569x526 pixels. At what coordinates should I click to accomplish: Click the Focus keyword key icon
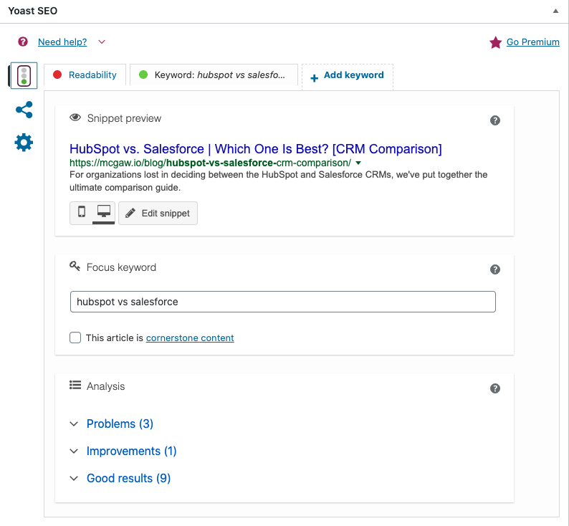[75, 267]
